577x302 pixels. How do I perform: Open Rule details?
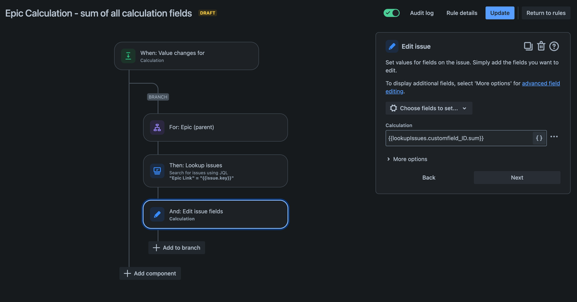point(461,13)
